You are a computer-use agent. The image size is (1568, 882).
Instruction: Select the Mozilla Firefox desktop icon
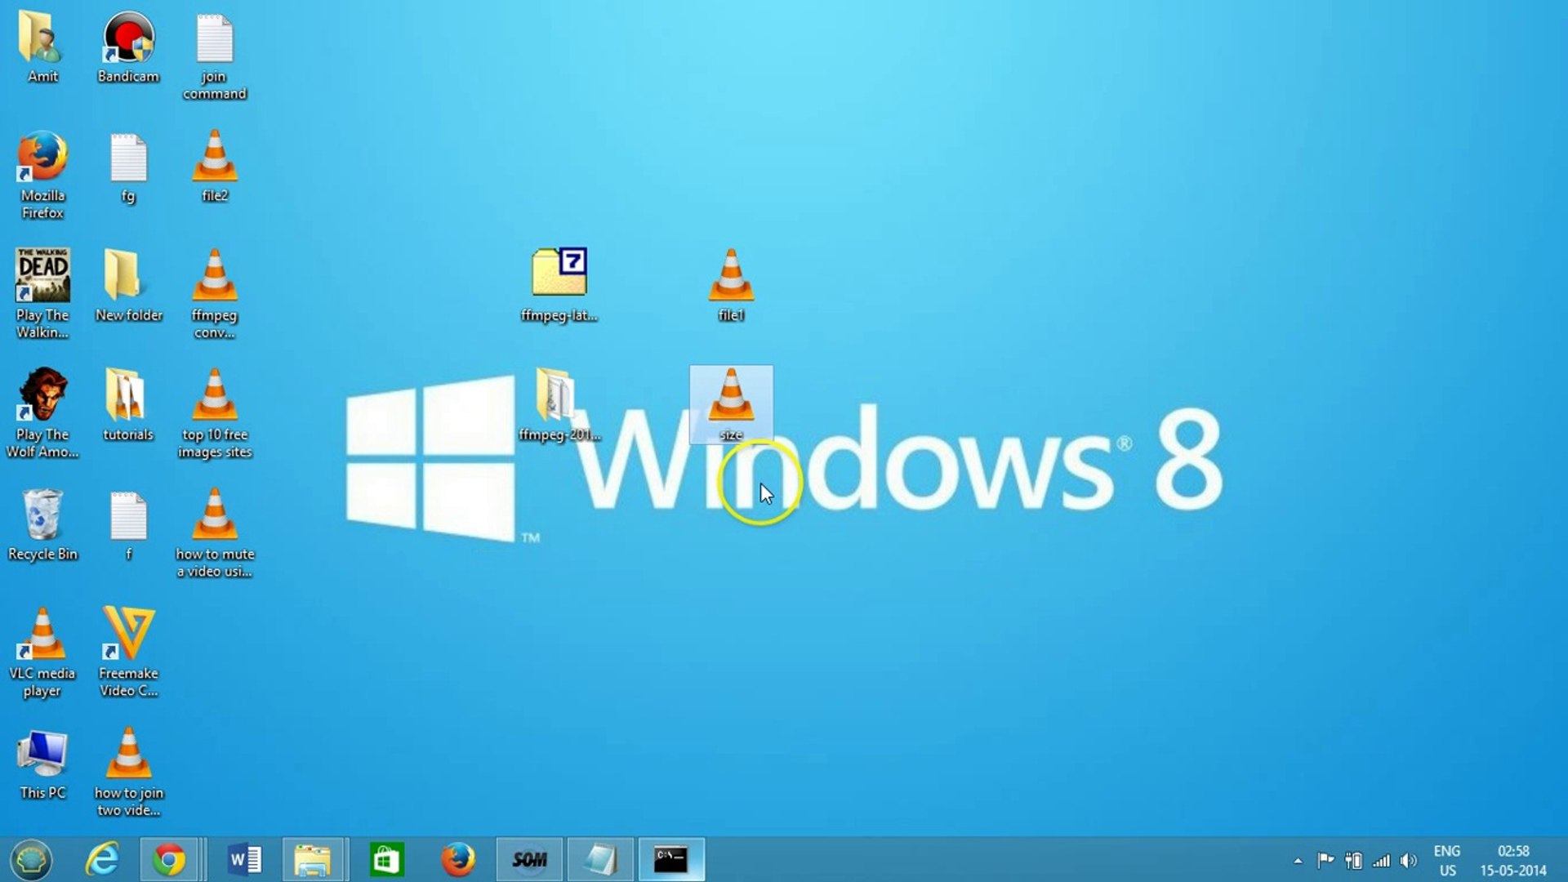(42, 158)
